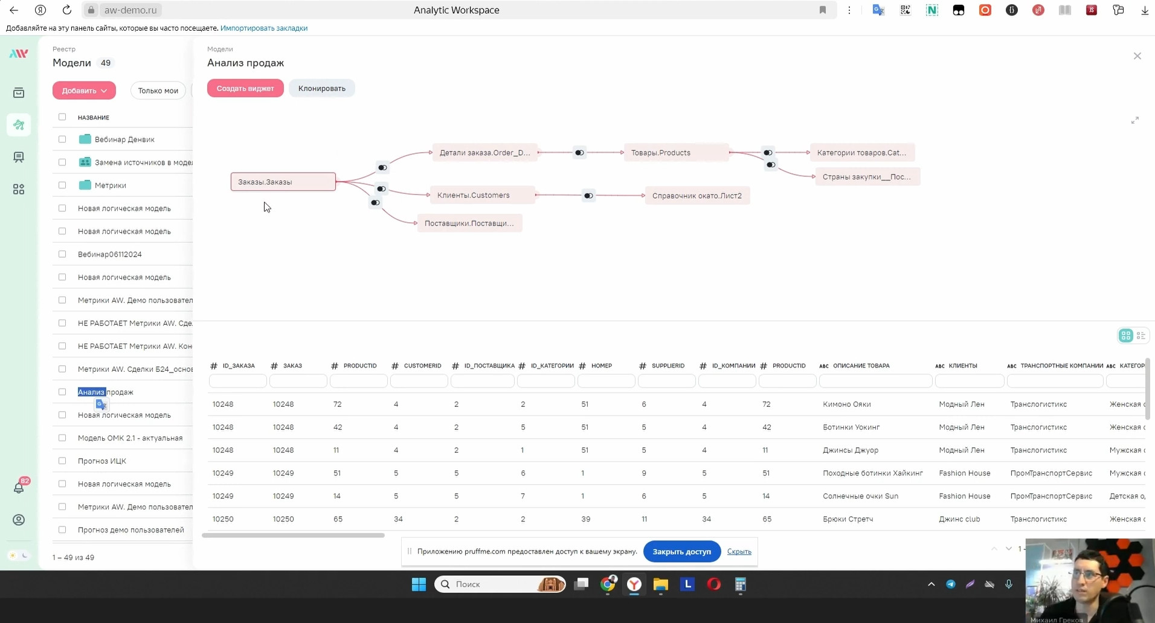Toggle the light/dark theme switch

19,555
